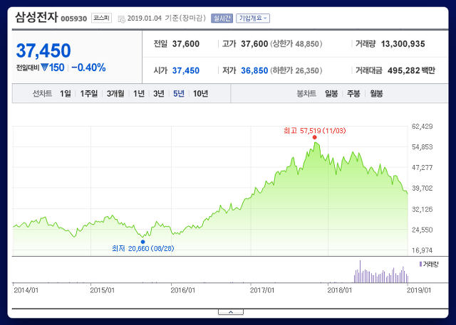The width and height of the screenshot is (456, 325).
Task: Switch line chart to 10년
Action: point(200,94)
